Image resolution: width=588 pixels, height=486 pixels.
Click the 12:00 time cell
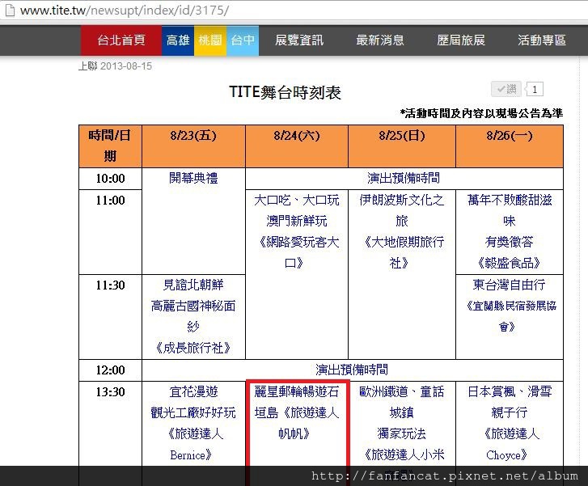[x=110, y=370]
